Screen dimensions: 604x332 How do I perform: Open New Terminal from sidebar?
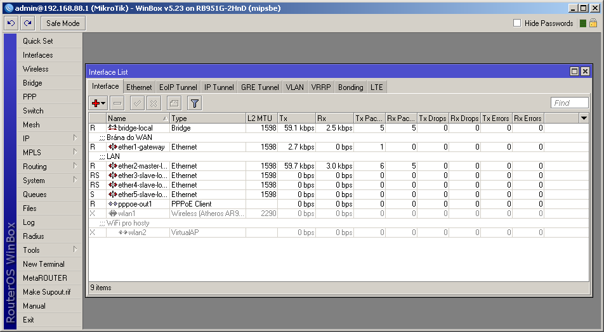[44, 264]
